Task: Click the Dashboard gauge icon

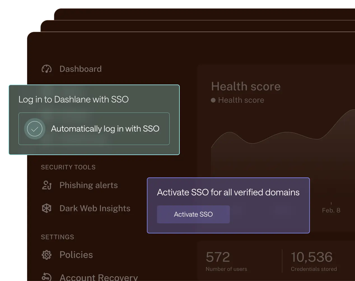Action: [46, 69]
